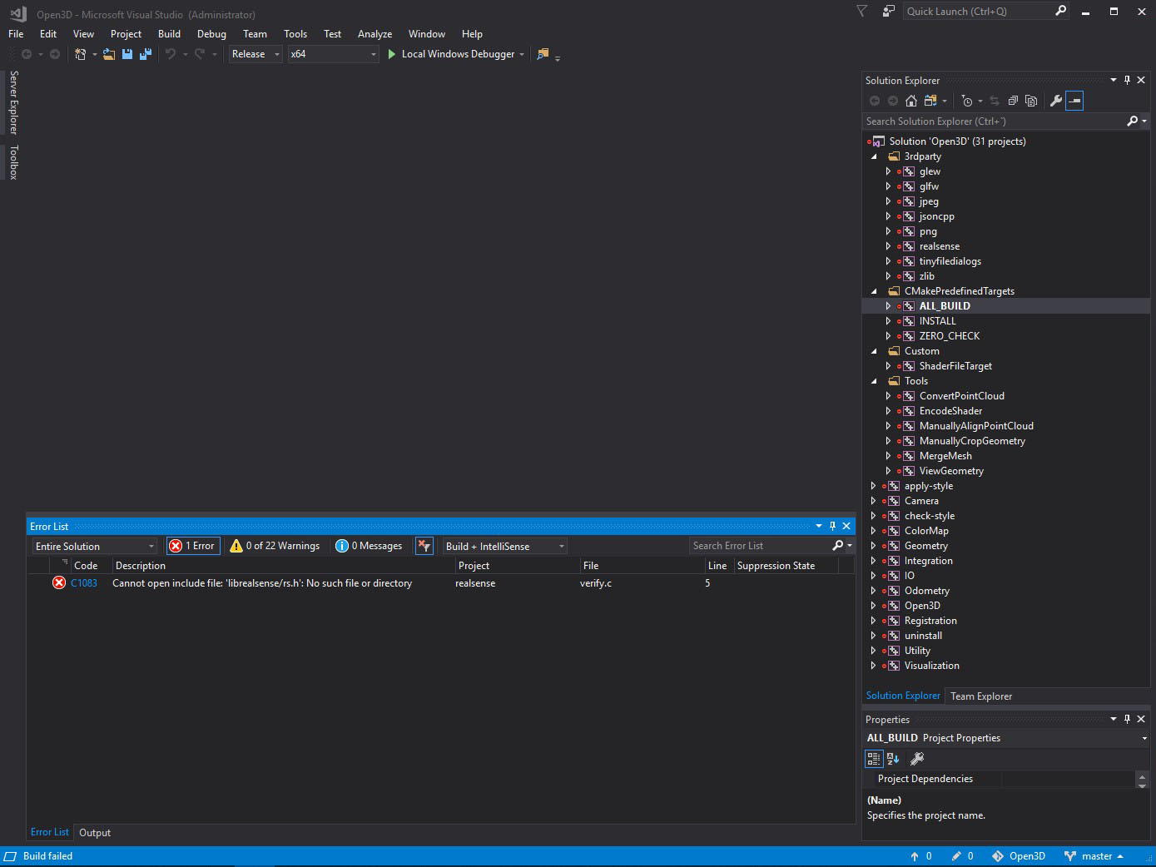The width and height of the screenshot is (1156, 867).
Task: Click the Open File folder icon
Action: point(109,54)
